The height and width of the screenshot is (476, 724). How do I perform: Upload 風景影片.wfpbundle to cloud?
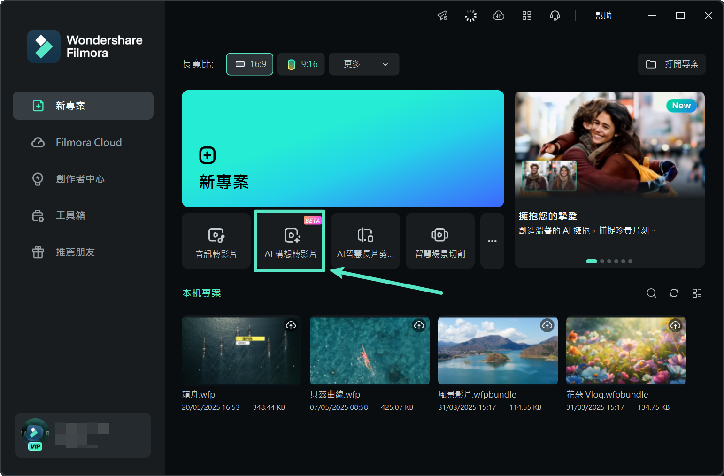pyautogui.click(x=547, y=325)
